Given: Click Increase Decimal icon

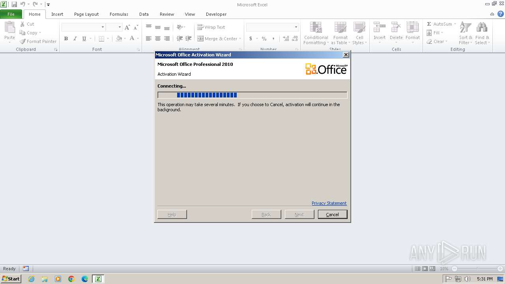Looking at the screenshot, I should (286, 39).
